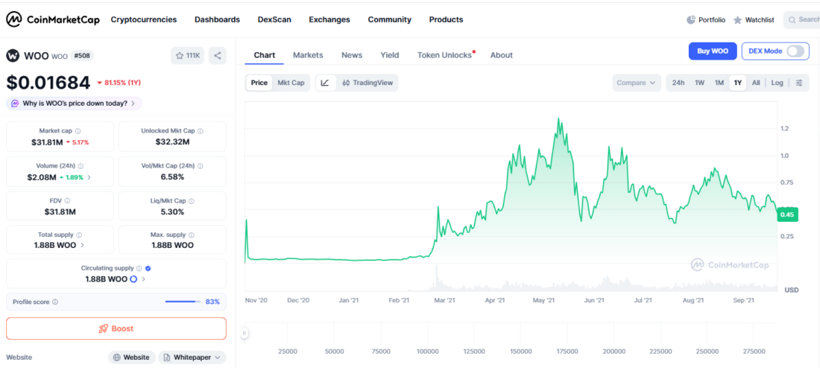Open the Exchanges menu
820x368 pixels.
329,19
